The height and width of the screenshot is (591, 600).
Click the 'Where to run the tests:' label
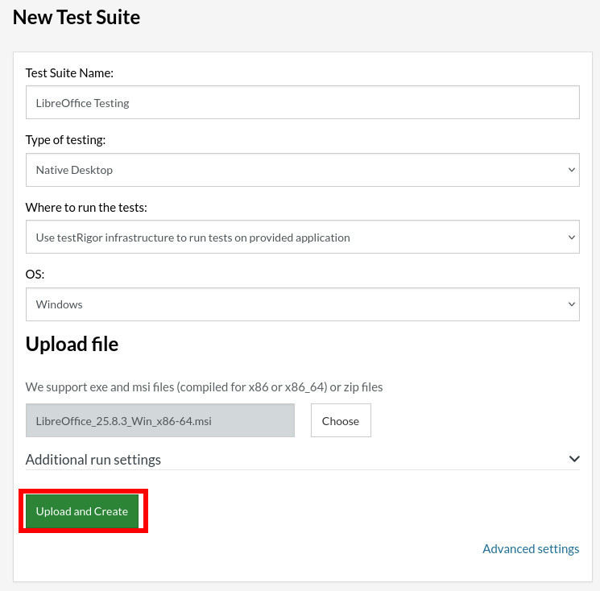86,207
